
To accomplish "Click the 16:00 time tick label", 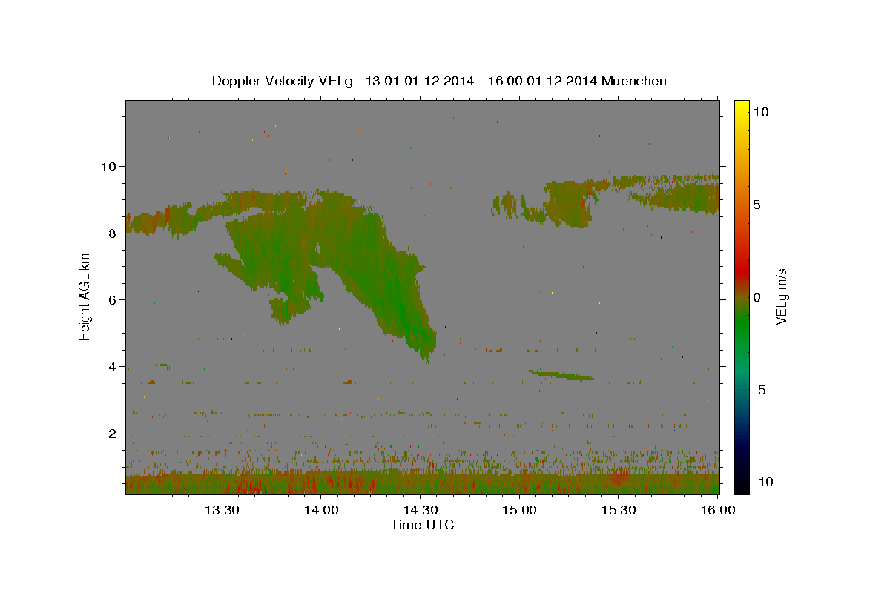I will 718,510.
